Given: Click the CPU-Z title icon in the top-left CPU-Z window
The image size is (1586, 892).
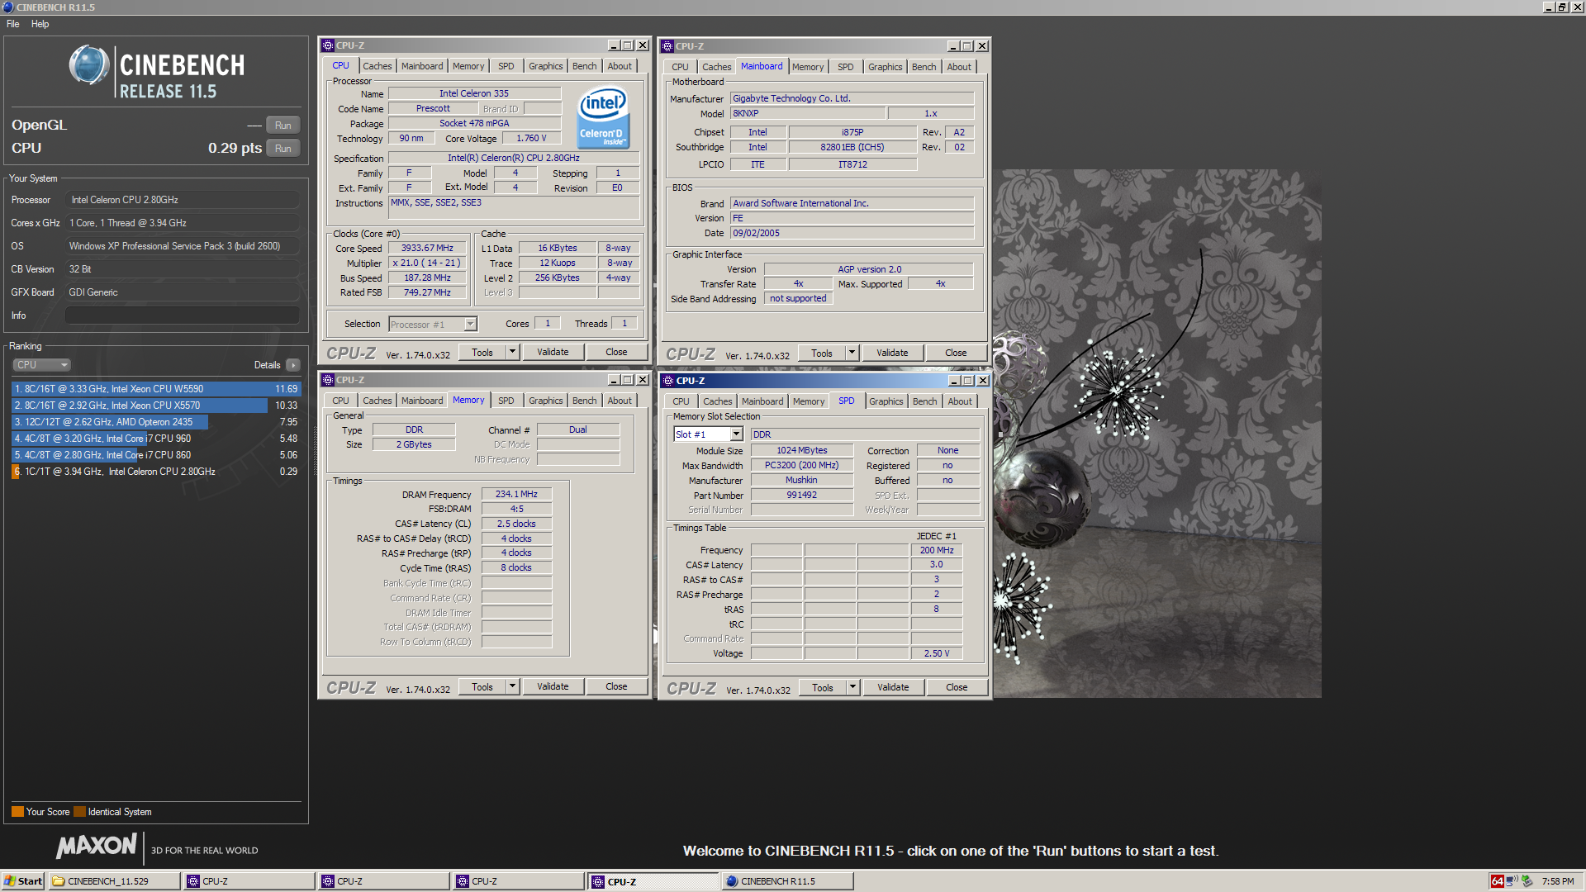Looking at the screenshot, I should [328, 45].
